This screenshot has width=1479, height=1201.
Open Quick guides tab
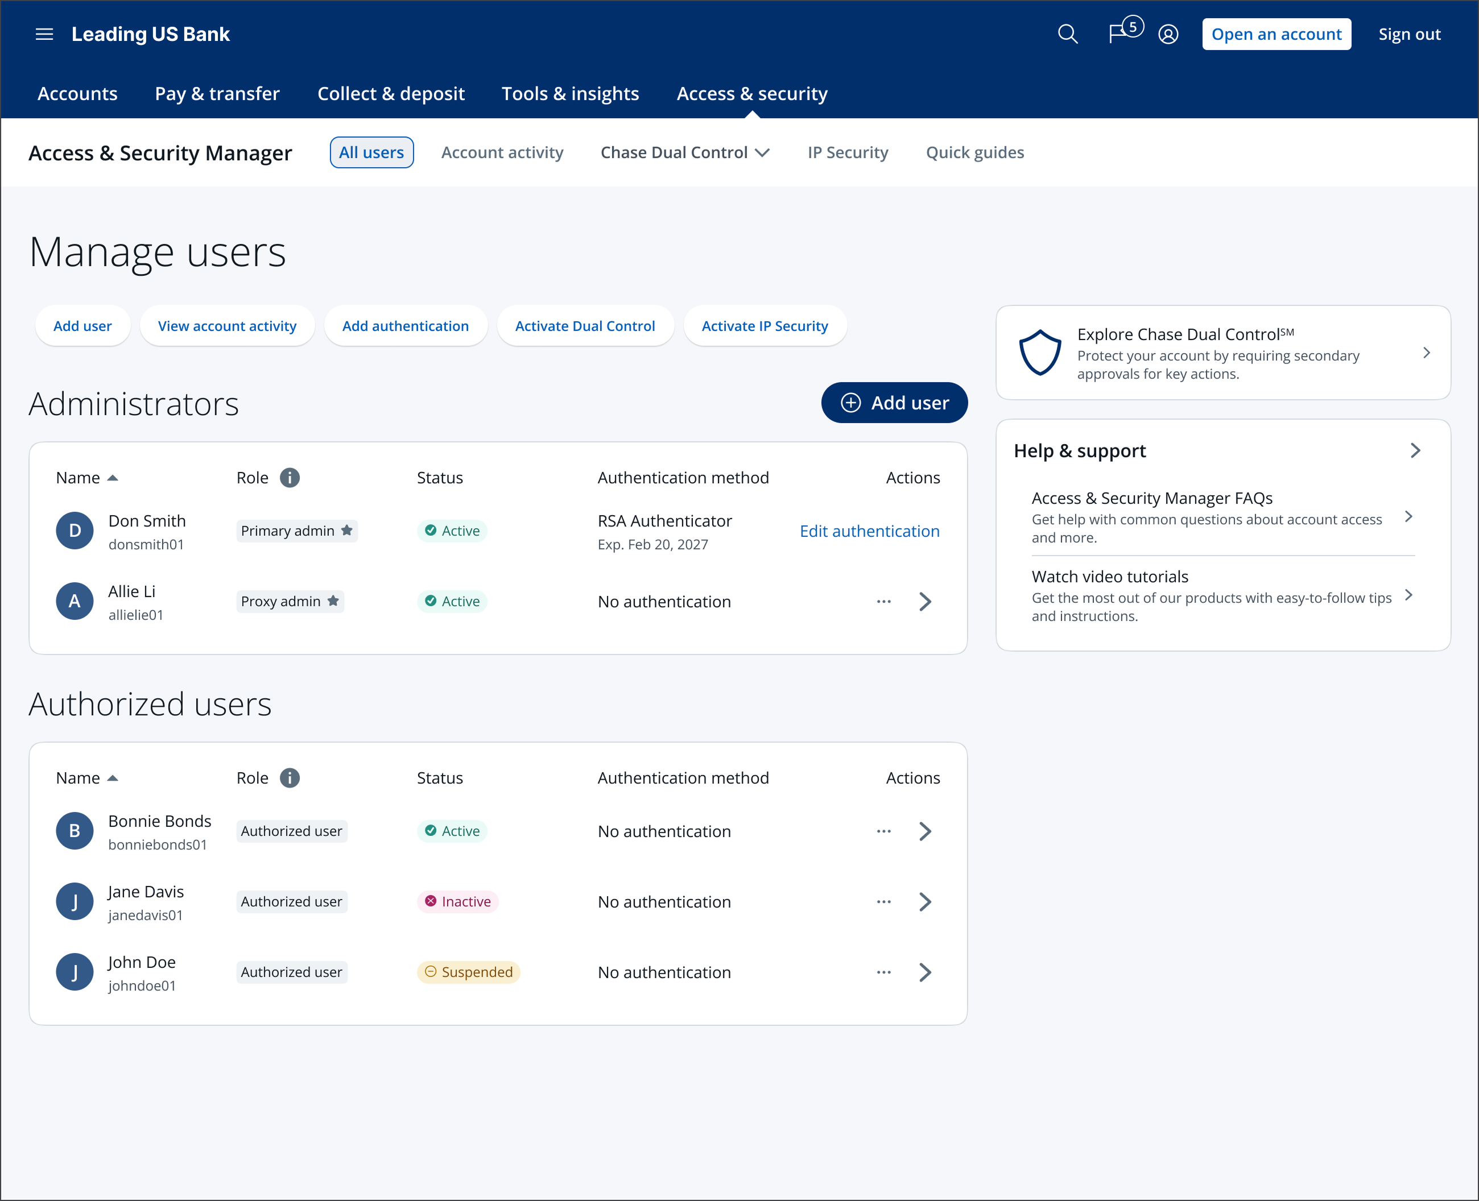(974, 152)
